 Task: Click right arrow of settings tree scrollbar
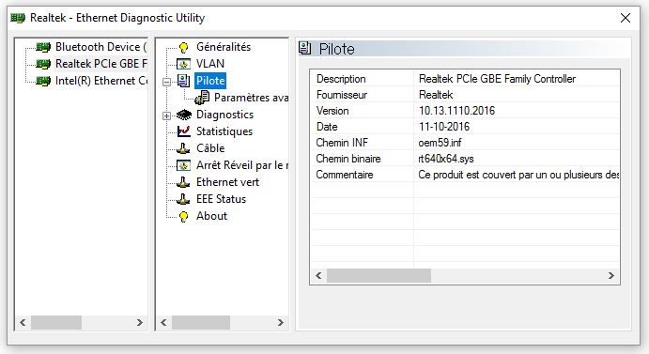tap(280, 322)
